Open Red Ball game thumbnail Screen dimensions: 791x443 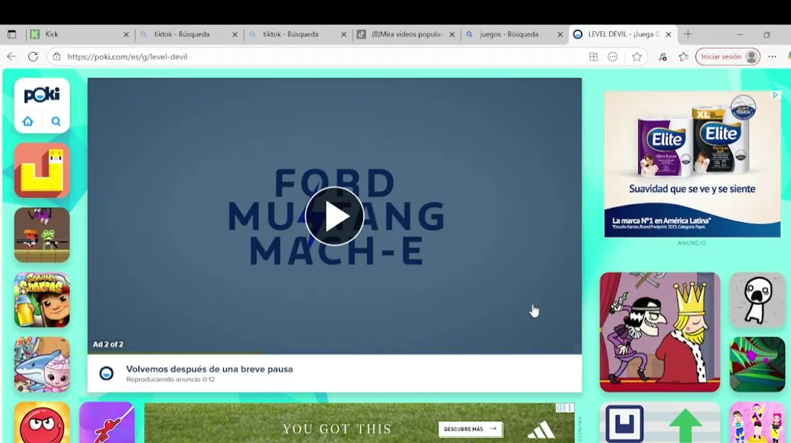[x=42, y=423]
